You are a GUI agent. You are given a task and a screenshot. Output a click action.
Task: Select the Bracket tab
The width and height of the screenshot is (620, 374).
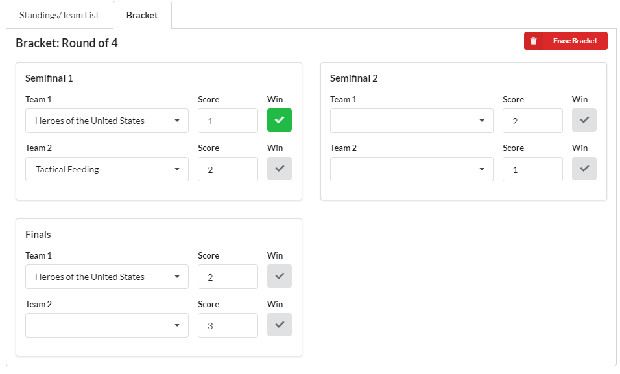[x=142, y=15]
